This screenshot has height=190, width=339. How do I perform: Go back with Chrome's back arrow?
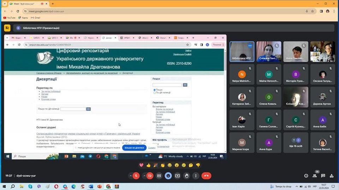click(x=5, y=11)
